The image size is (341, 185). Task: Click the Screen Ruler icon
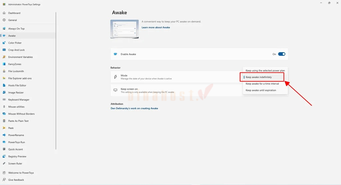pyautogui.click(x=4, y=163)
